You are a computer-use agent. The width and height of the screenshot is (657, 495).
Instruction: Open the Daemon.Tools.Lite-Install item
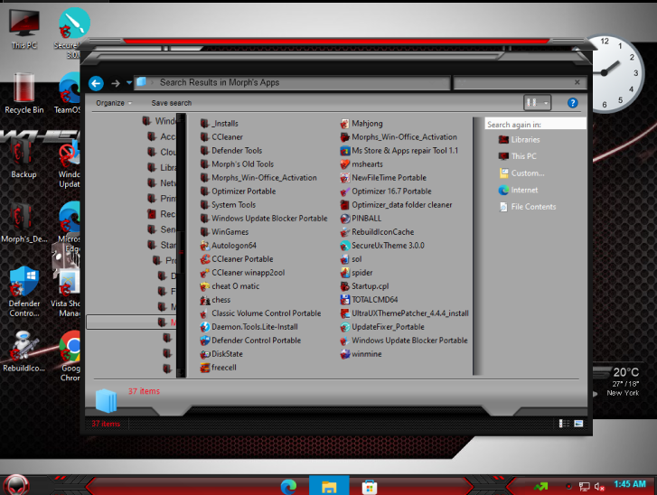click(249, 327)
